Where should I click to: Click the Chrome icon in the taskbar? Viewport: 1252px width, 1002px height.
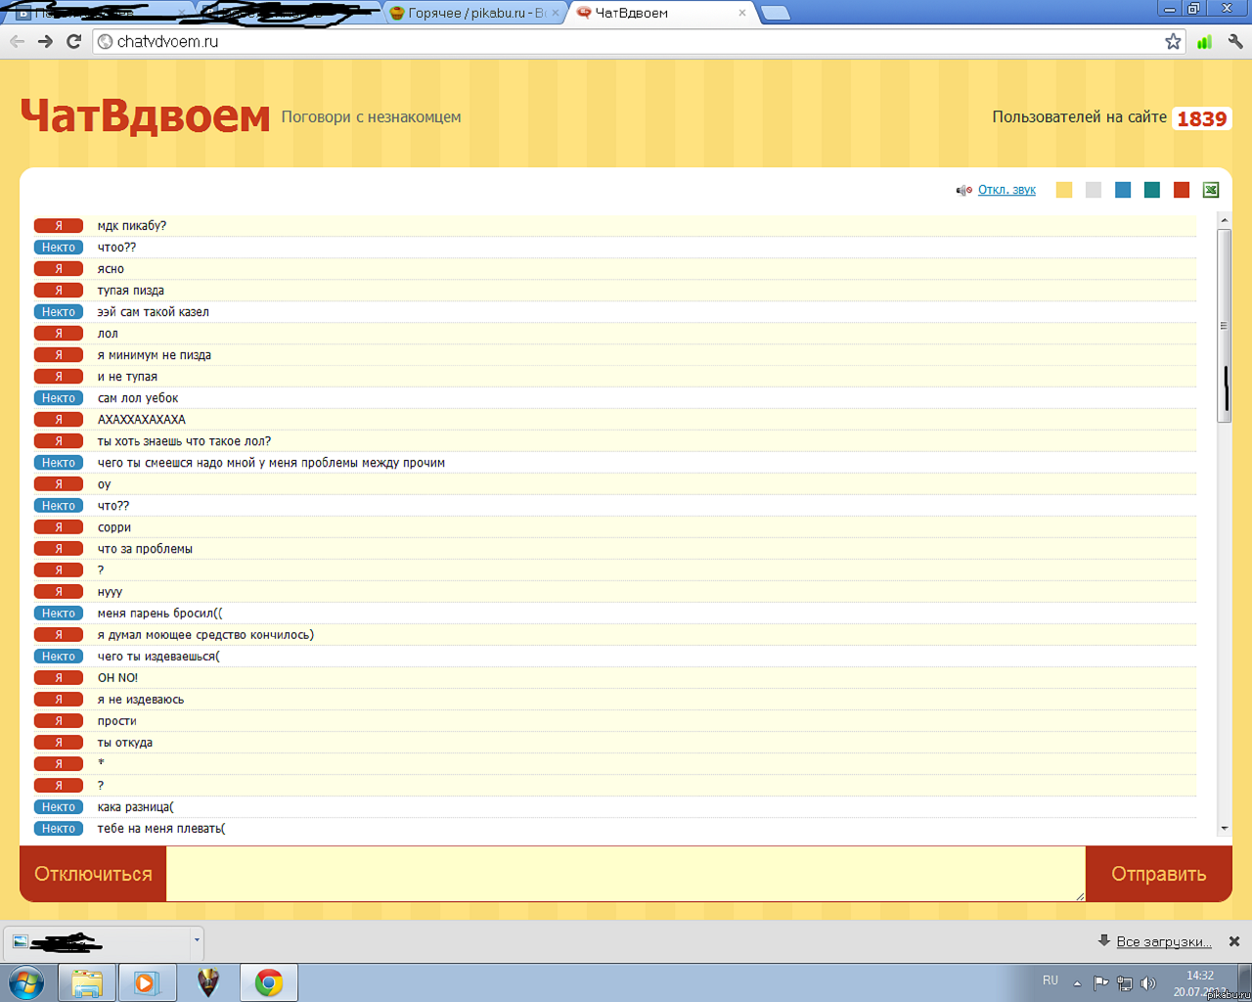click(269, 982)
